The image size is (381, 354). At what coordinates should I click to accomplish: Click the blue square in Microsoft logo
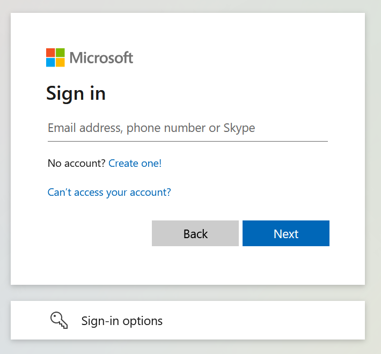50,62
